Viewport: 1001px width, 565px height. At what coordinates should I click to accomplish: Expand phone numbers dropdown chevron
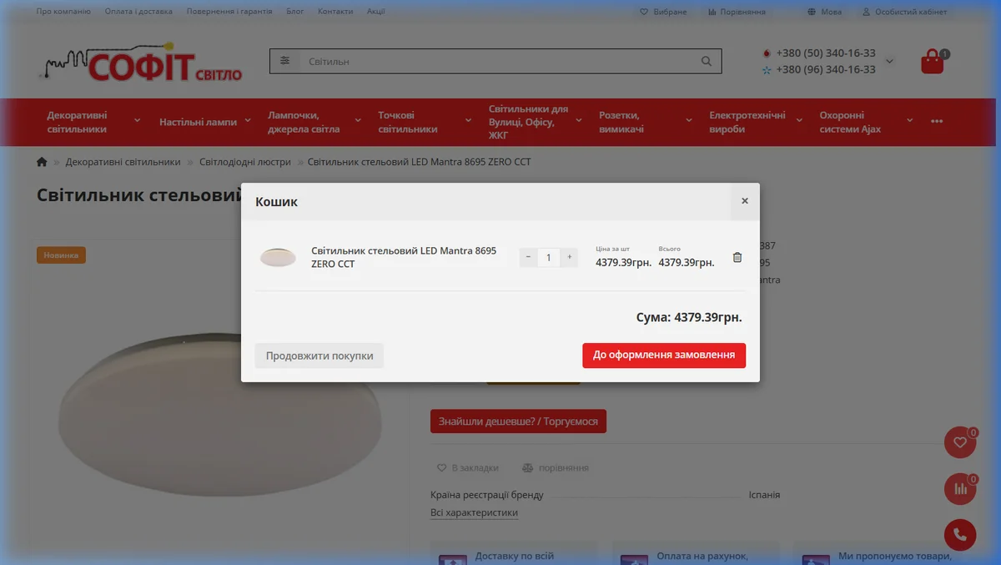[889, 61]
